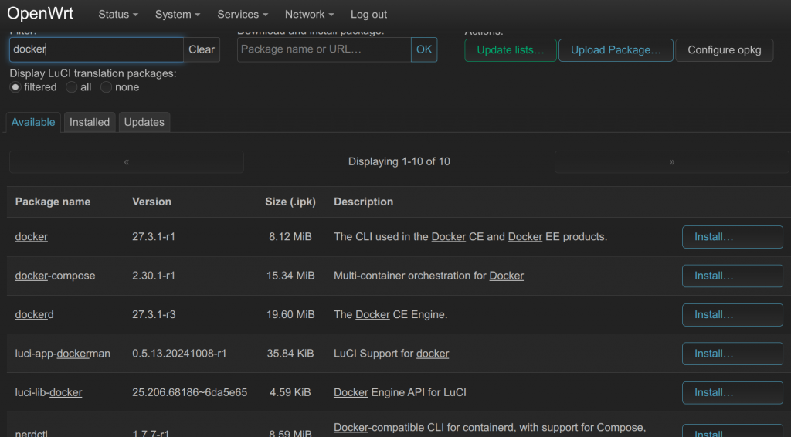Click the 19.60 MiB size cell
This screenshot has width=791, height=437.
[290, 314]
